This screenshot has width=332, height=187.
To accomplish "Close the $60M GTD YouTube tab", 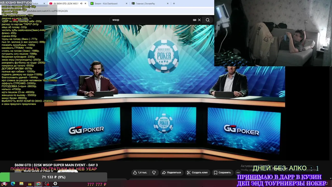I will [x=85, y=4].
